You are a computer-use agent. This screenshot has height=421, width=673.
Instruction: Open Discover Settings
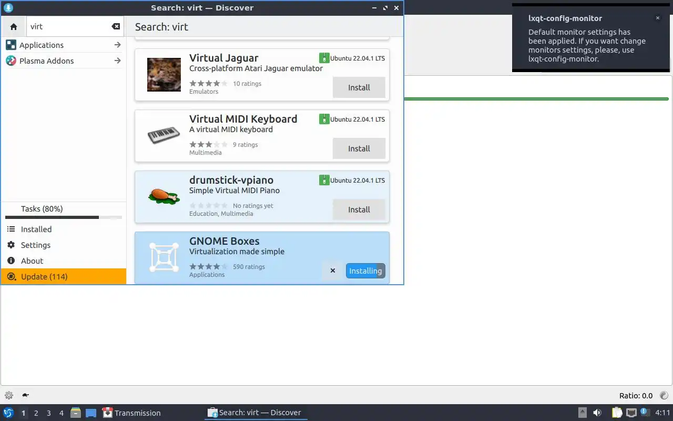tap(63, 245)
